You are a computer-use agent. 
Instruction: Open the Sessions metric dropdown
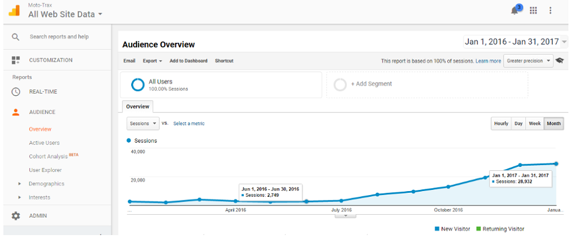tap(143, 124)
